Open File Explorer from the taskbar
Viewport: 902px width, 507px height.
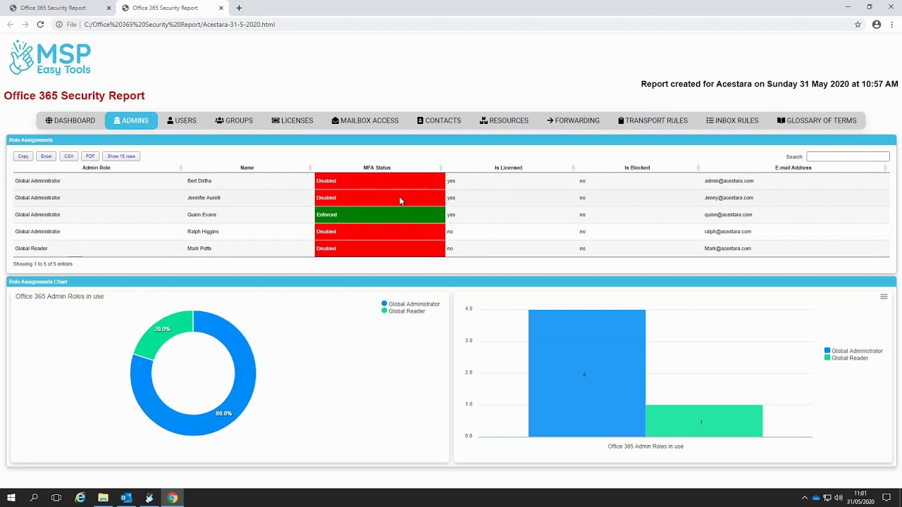(x=103, y=498)
